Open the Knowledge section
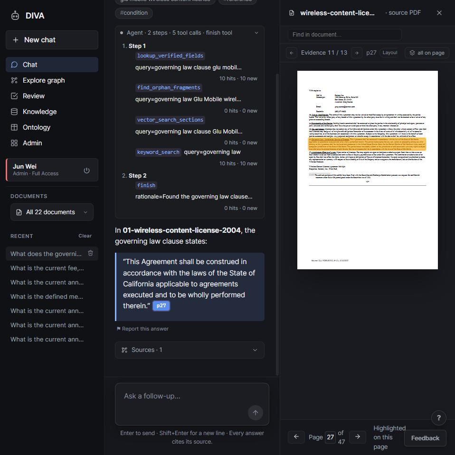The image size is (455, 455). click(52, 112)
